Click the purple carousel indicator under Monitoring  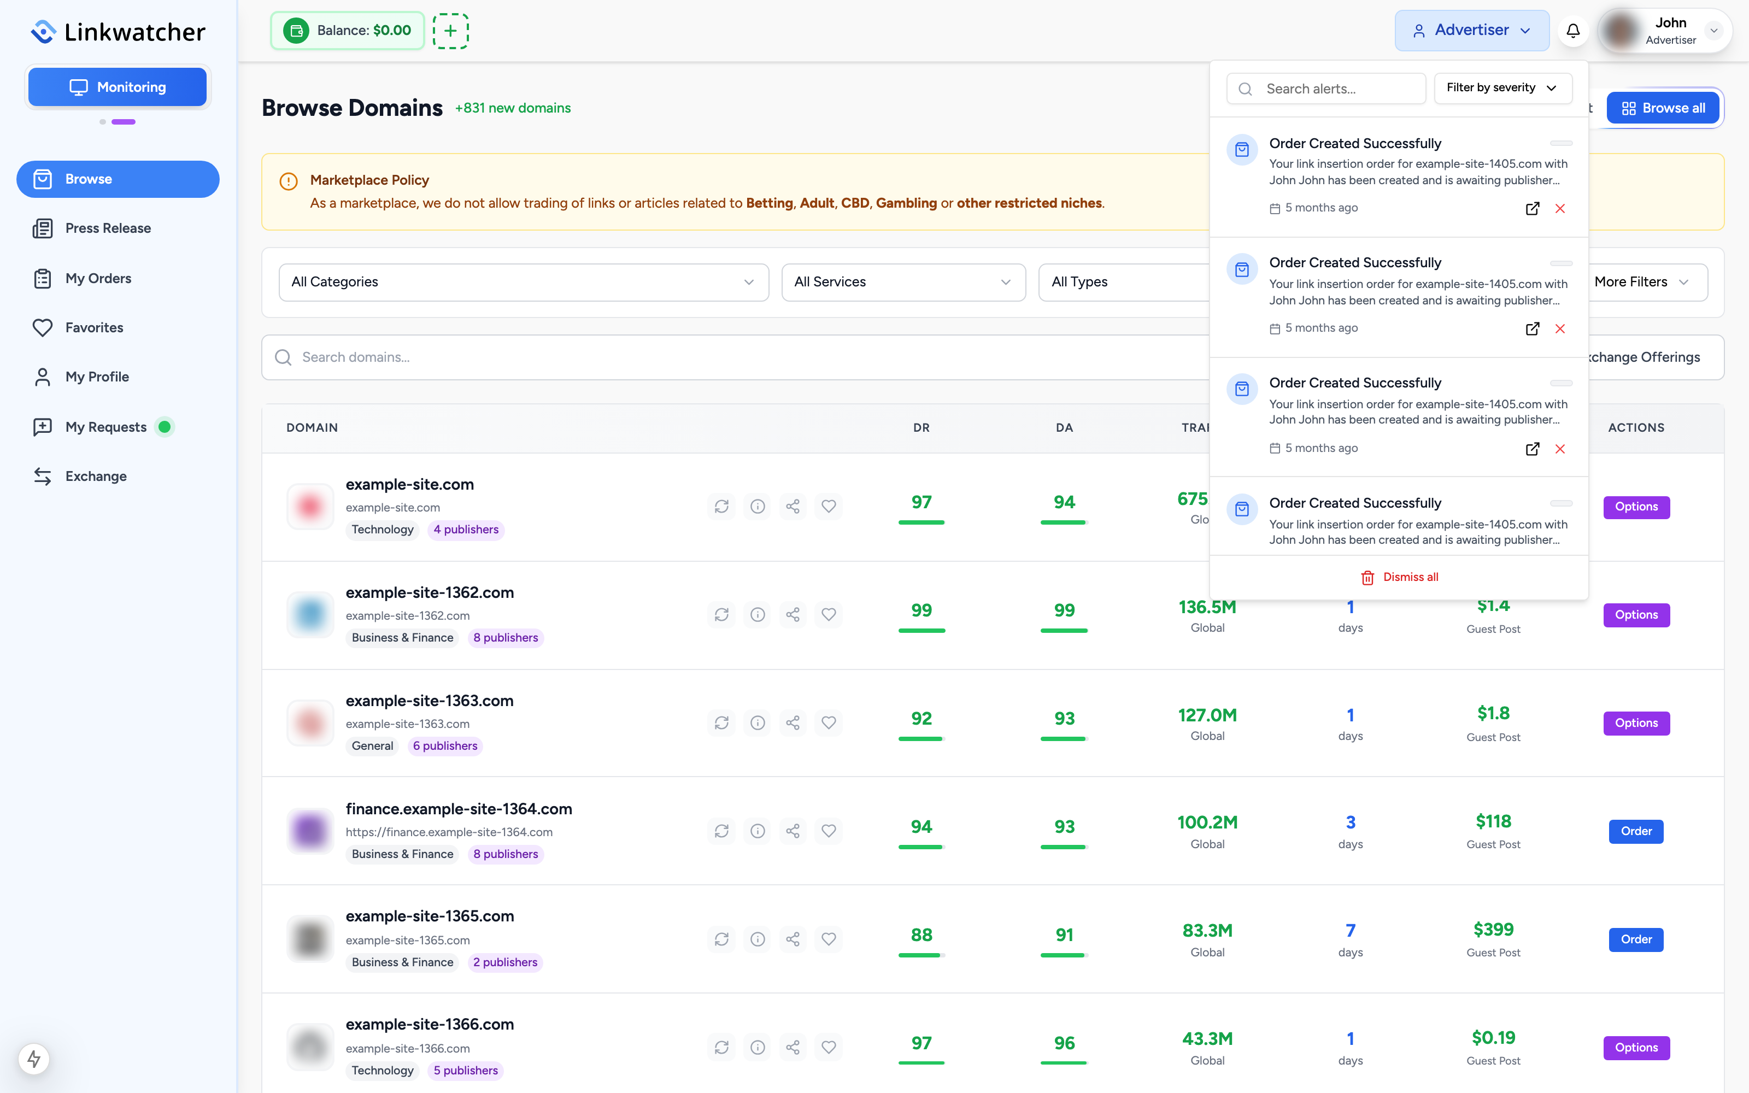pos(124,121)
